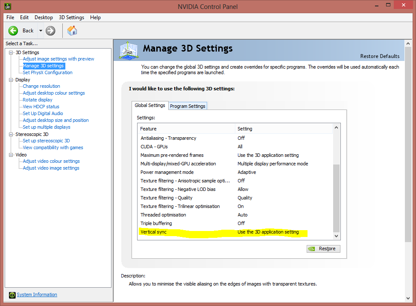Click the System Information icon
416x306 pixels.
(12, 295)
